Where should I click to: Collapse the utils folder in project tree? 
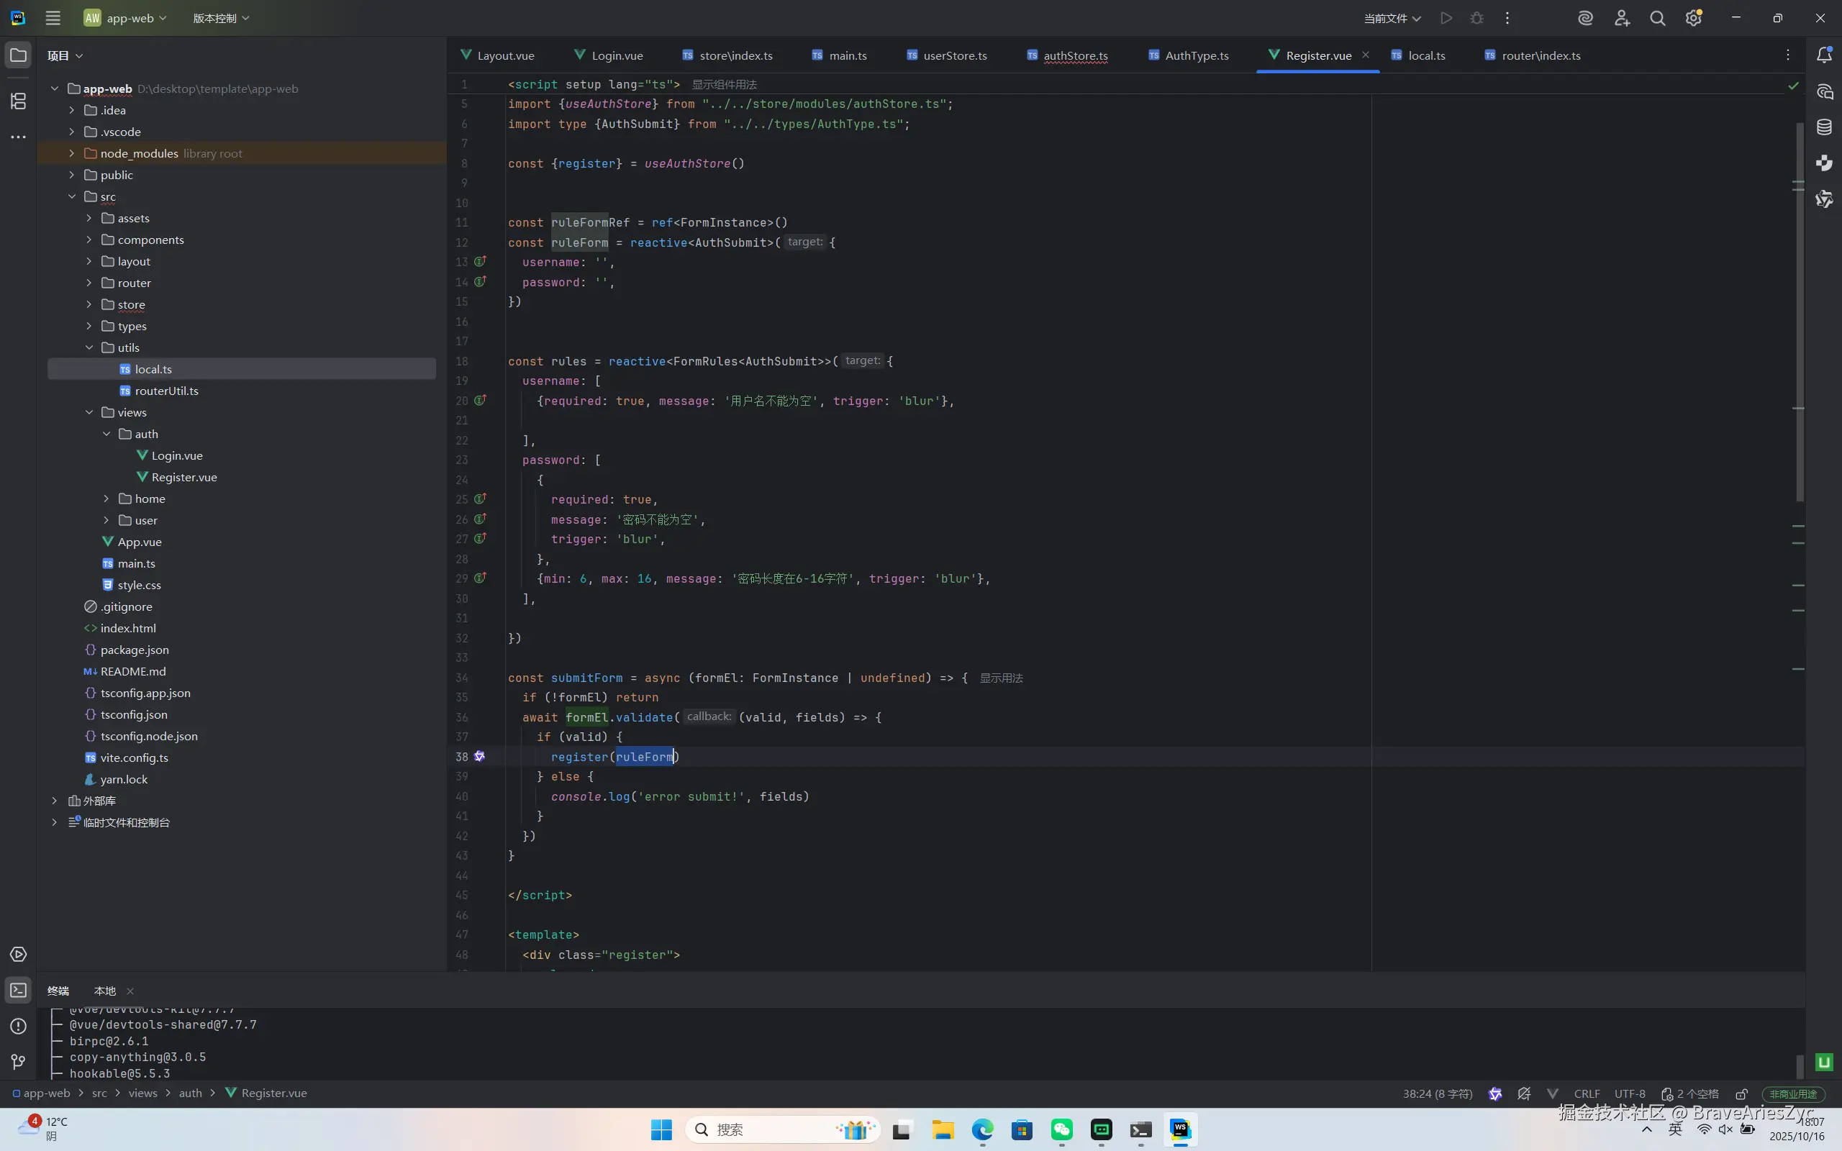pyautogui.click(x=89, y=348)
